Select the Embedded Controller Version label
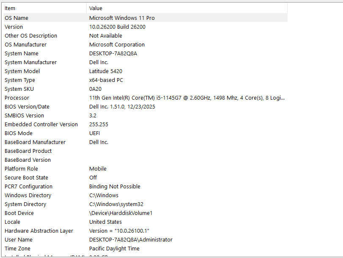Screen dimensions: 343x258 pos(41,124)
